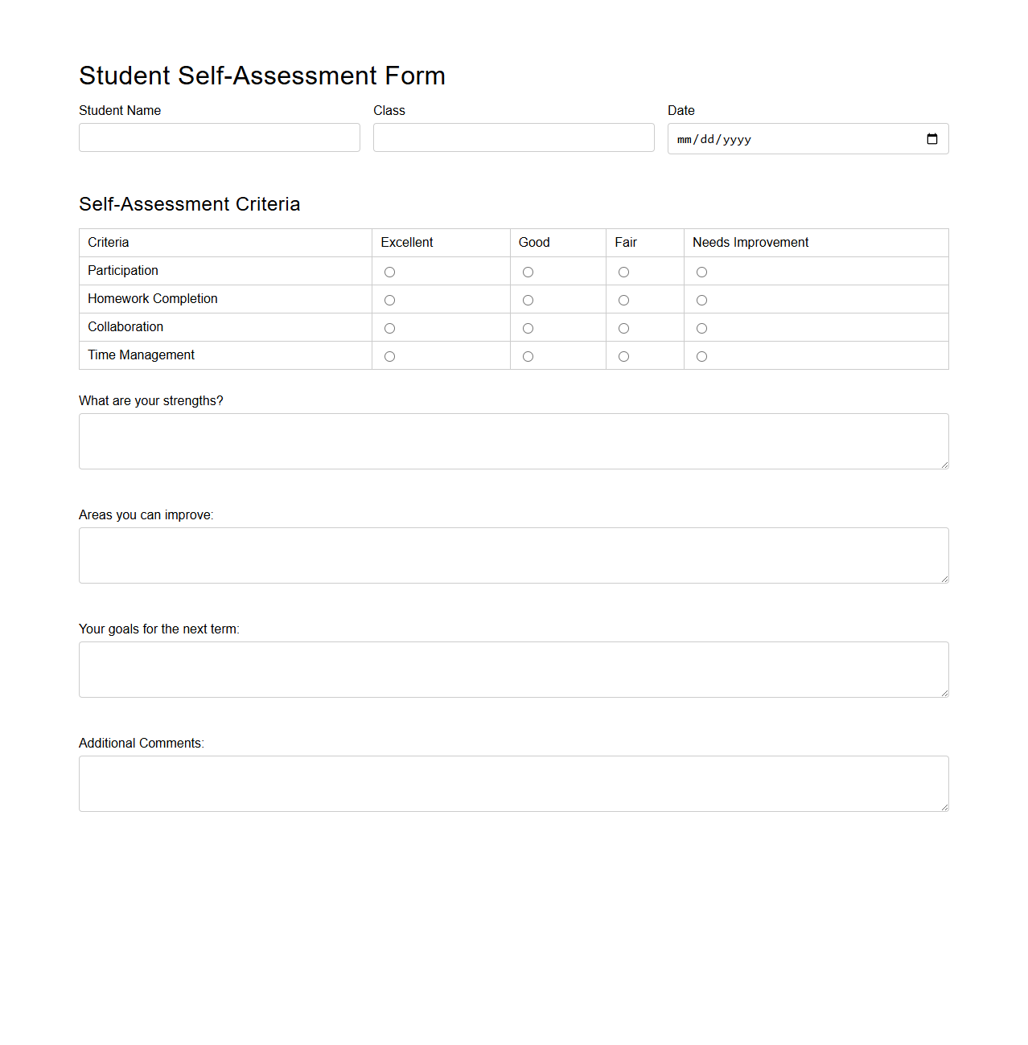Mark Fair for Homework Completion

623,300
